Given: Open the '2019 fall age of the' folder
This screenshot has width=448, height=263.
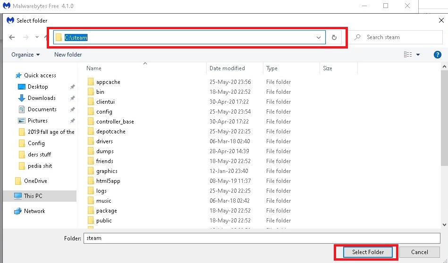Looking at the screenshot, I should tap(46, 132).
